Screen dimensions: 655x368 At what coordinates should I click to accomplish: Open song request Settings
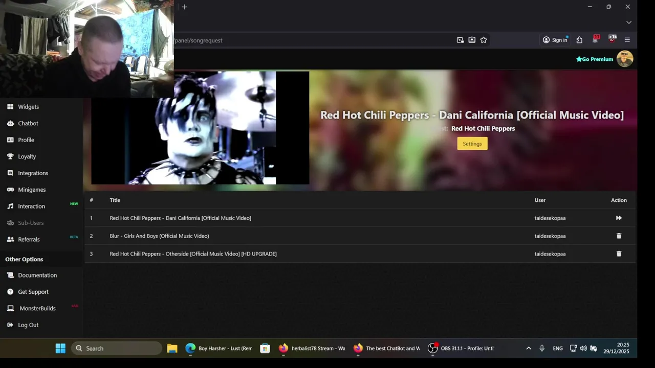tap(472, 144)
